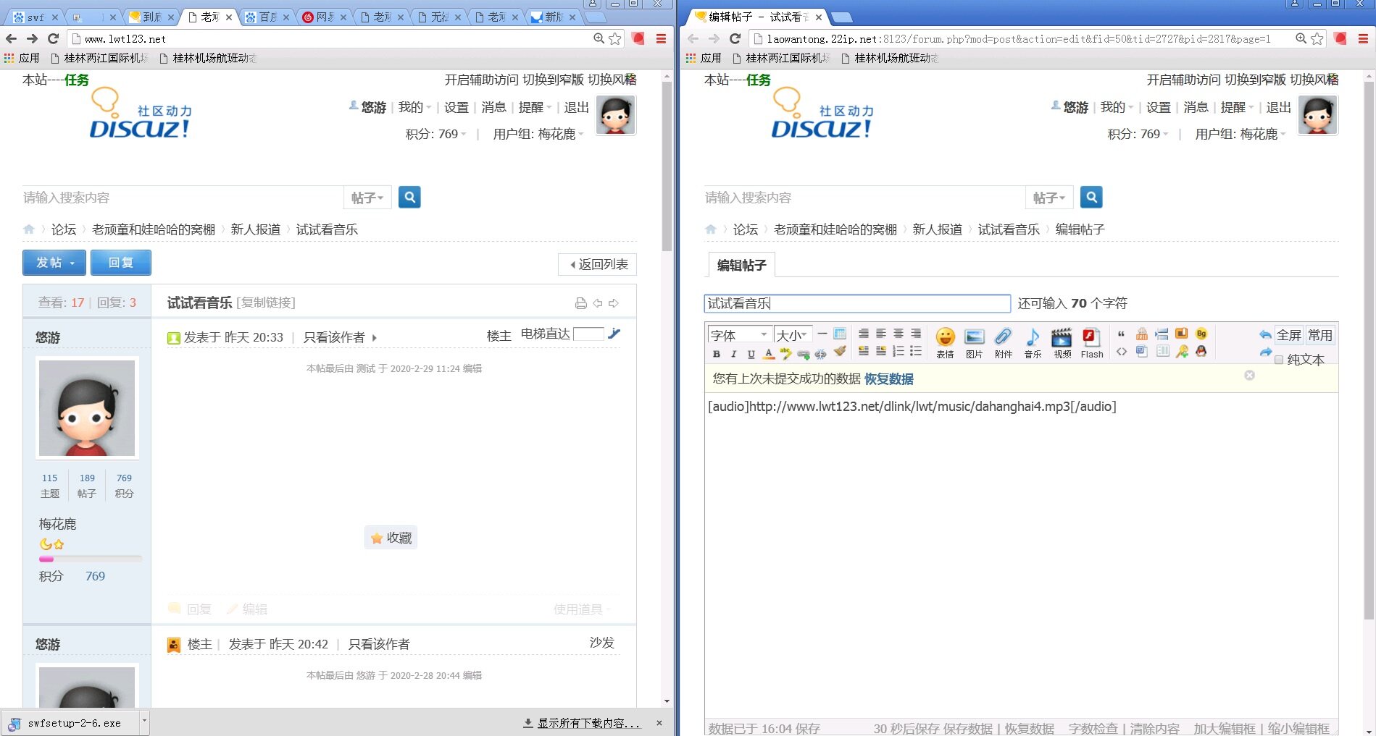The height and width of the screenshot is (736, 1376).
Task: Insert a link with chain icon
Action: (803, 354)
